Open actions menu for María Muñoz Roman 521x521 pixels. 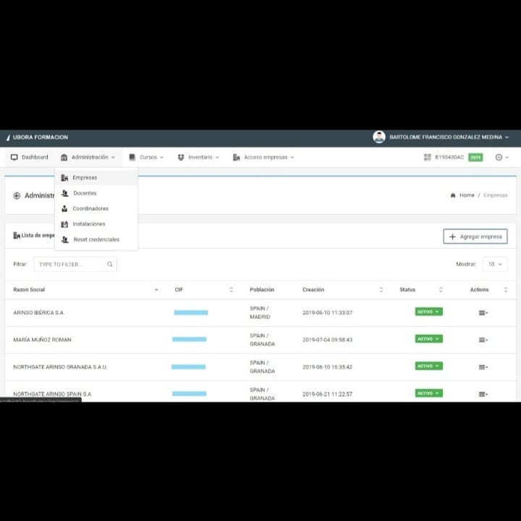click(483, 340)
